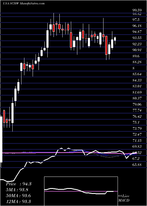Click the 'USA SCHW MunafaSutra.com' chart title
The width and height of the screenshot is (147, 206).
click(x=24, y=4)
